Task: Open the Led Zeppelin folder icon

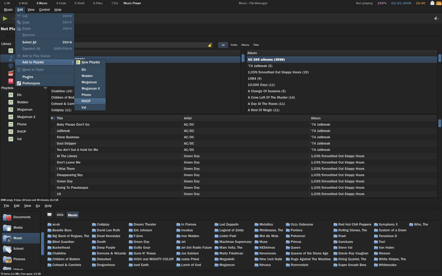Action: point(217,224)
